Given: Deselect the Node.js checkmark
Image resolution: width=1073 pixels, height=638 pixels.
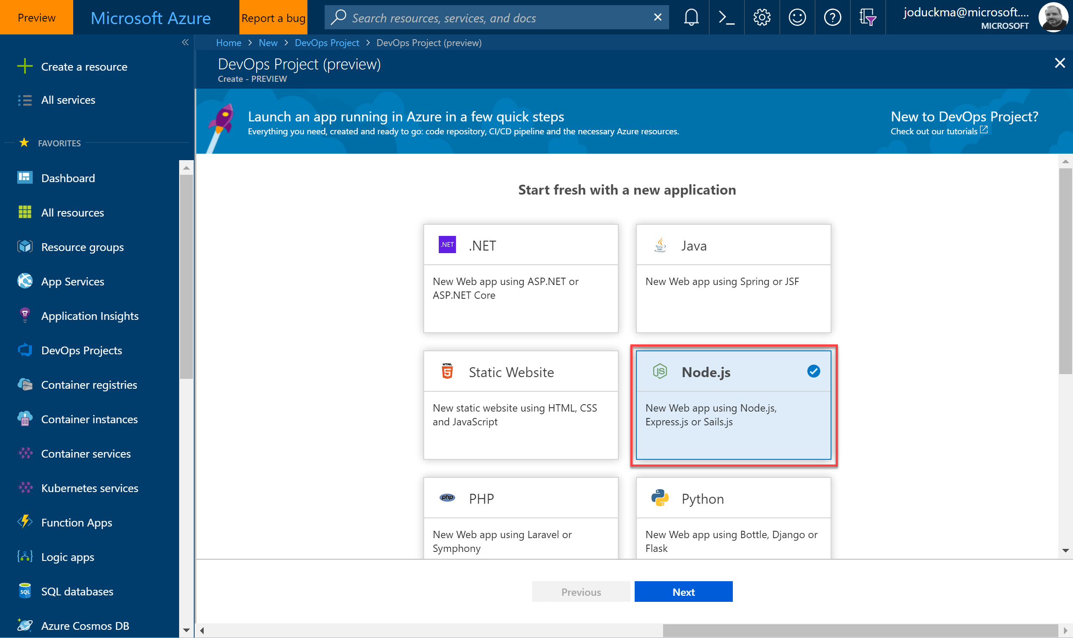Looking at the screenshot, I should 813,371.
